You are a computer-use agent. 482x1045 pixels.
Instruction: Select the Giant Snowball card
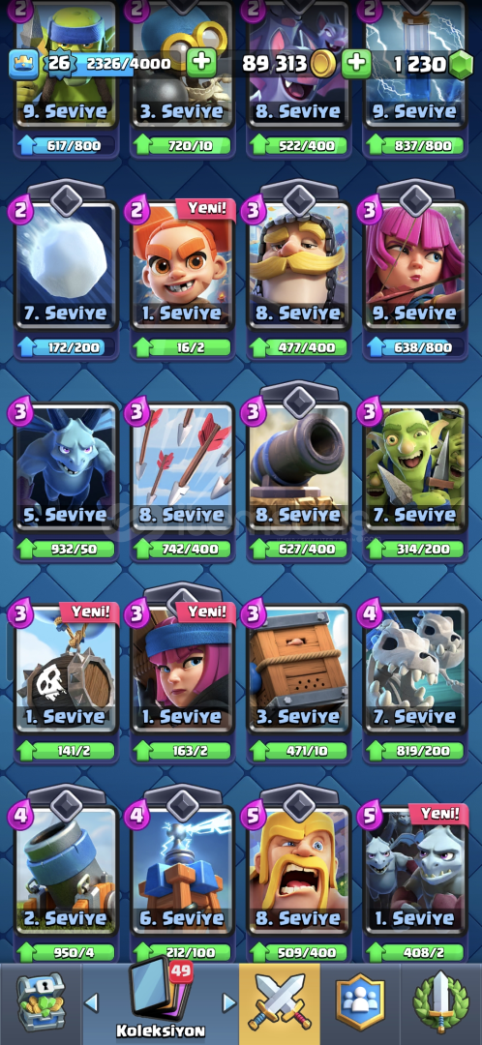(x=66, y=264)
